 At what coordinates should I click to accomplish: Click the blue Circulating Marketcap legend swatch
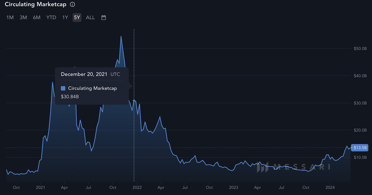(x=63, y=88)
